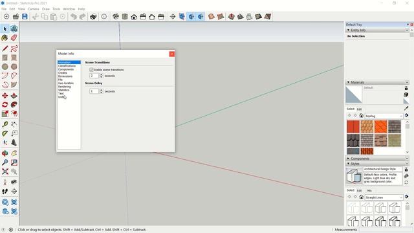Collapse the Styles panel
The height and width of the screenshot is (233, 414).
pos(348,164)
